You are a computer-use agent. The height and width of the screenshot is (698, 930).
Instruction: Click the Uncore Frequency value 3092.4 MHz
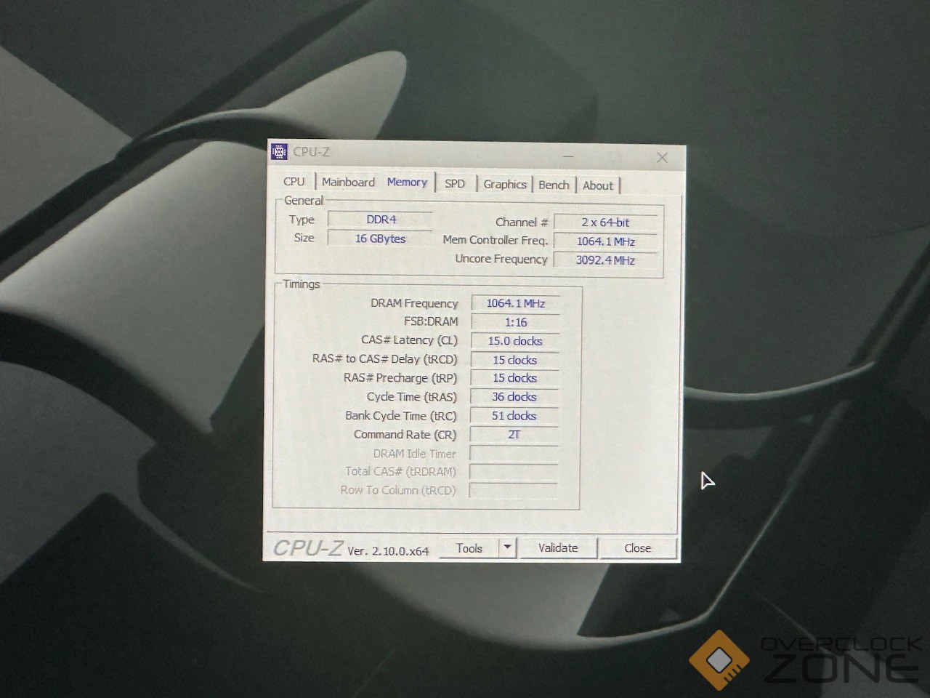point(605,260)
